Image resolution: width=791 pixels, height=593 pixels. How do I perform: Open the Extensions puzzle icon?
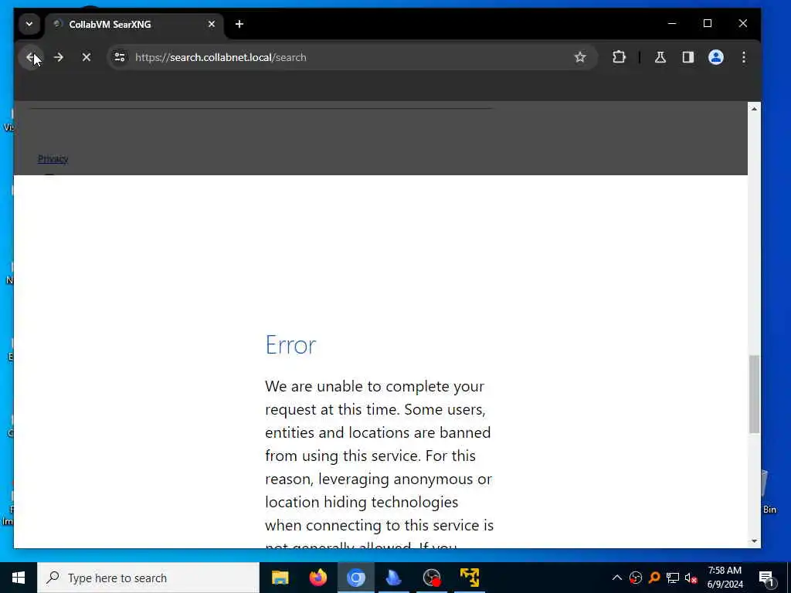619,57
